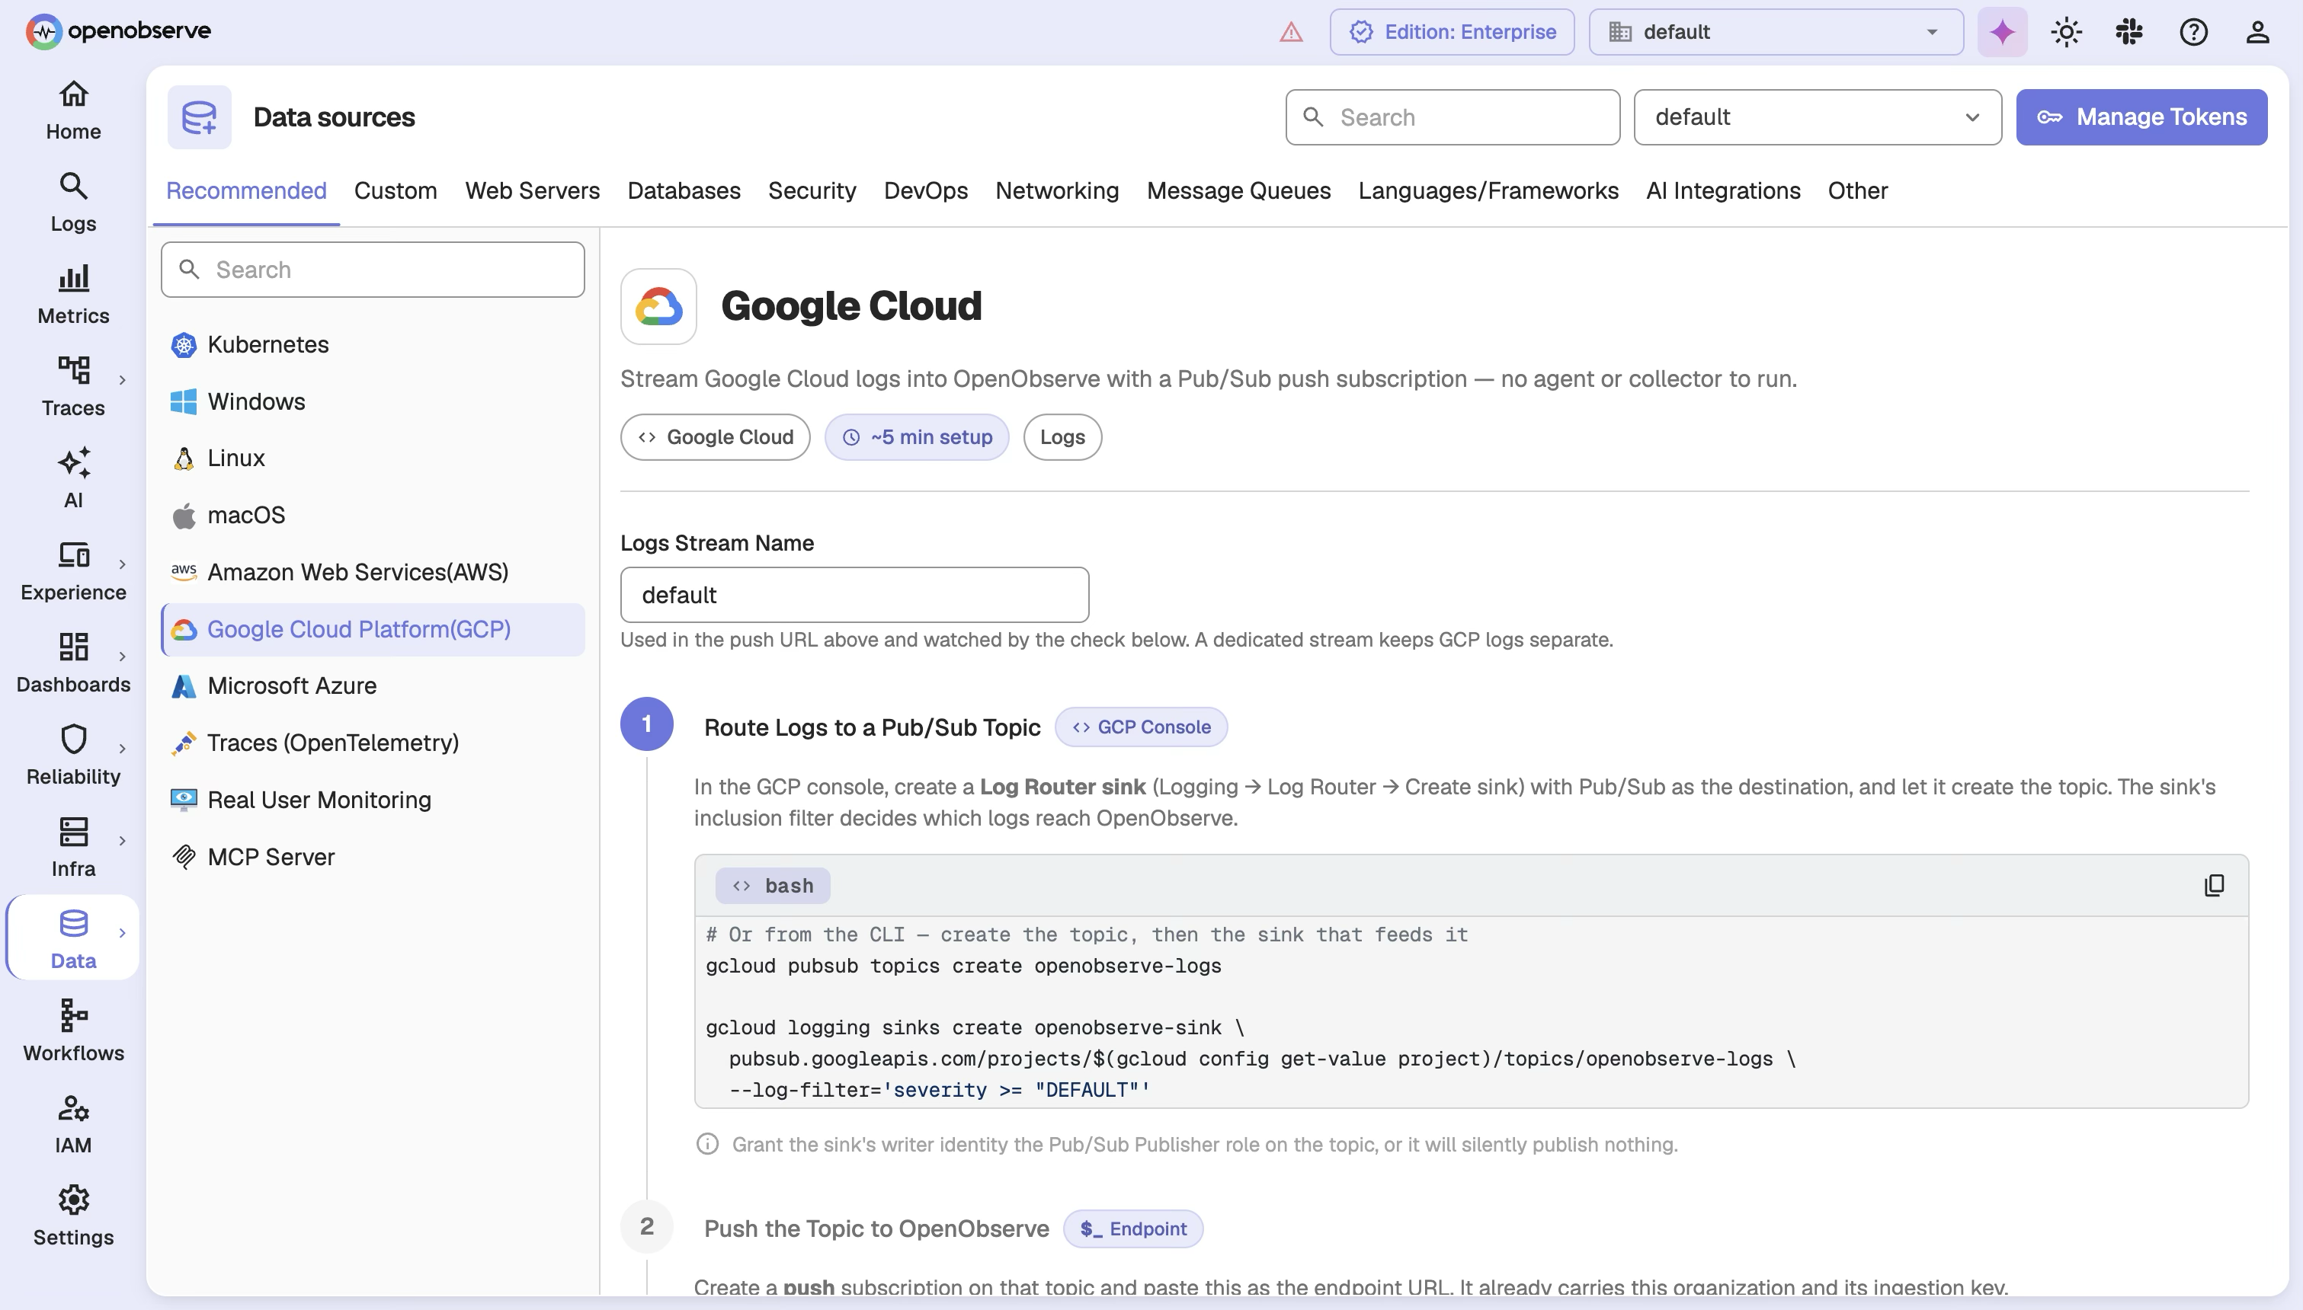2303x1310 pixels.
Task: Select Linux in the source list
Action: (373, 458)
